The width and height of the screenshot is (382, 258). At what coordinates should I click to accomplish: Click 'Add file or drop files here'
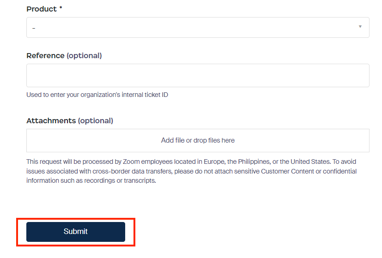pyautogui.click(x=198, y=140)
